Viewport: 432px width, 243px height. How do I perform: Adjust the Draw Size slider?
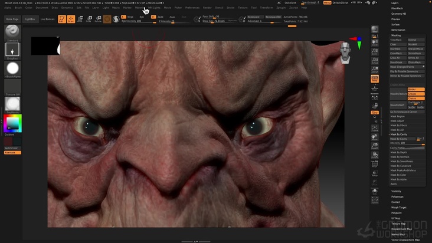click(220, 21)
